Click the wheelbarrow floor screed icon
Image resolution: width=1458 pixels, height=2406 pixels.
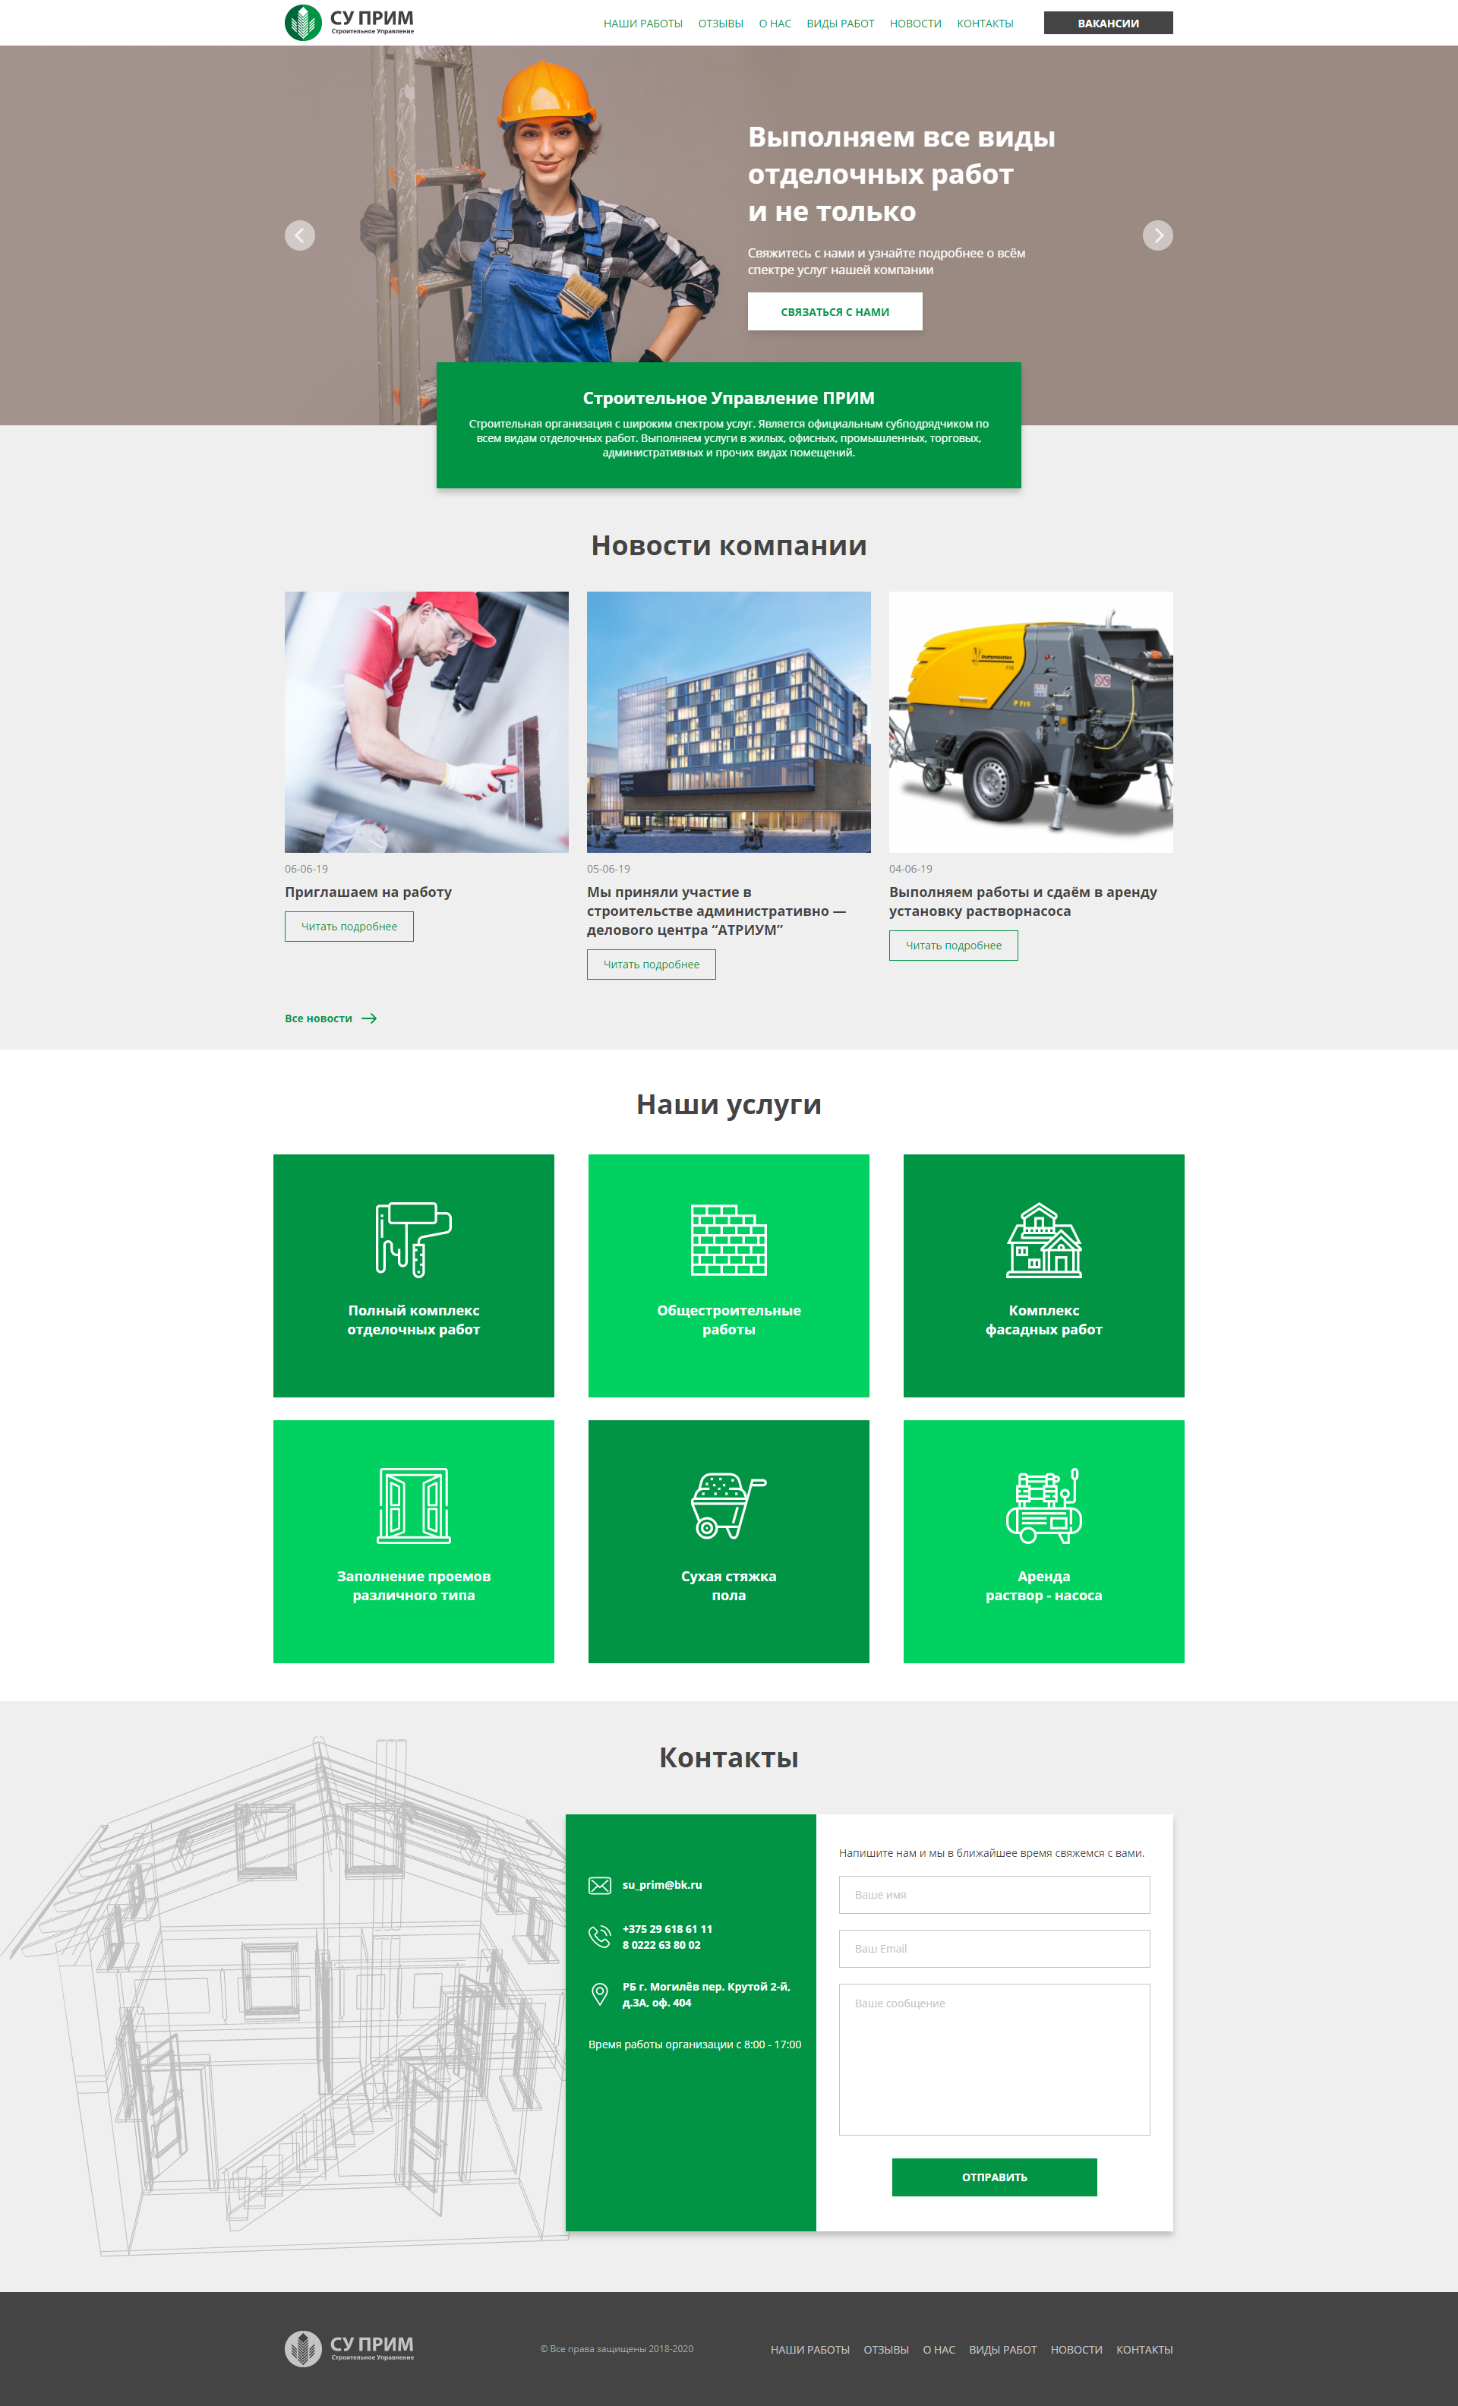pyautogui.click(x=728, y=1506)
